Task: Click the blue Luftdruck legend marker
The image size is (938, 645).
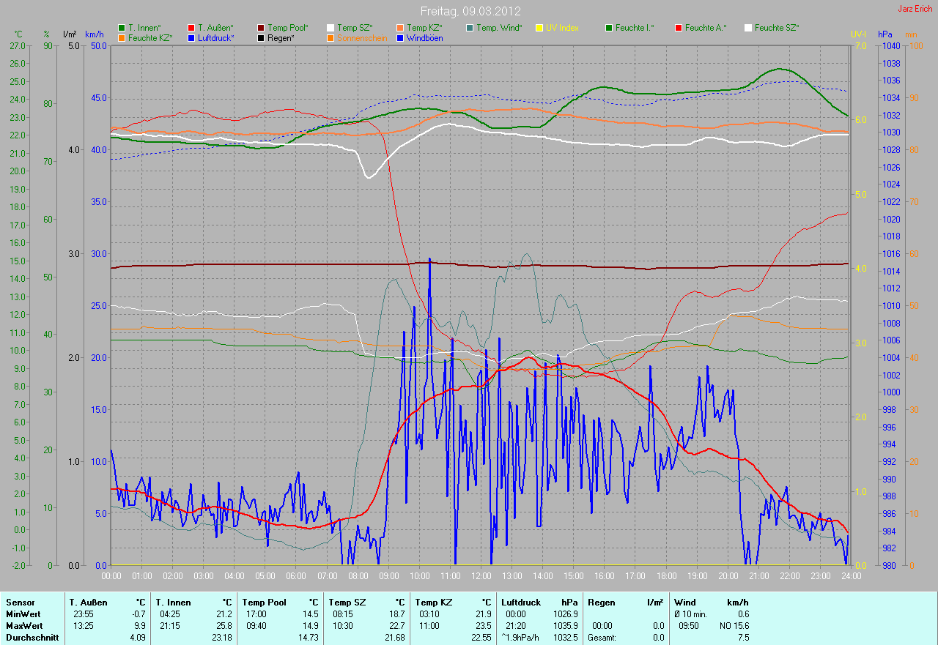Action: (191, 38)
